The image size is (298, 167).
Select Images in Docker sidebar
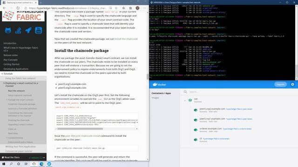[x=155, y=98]
